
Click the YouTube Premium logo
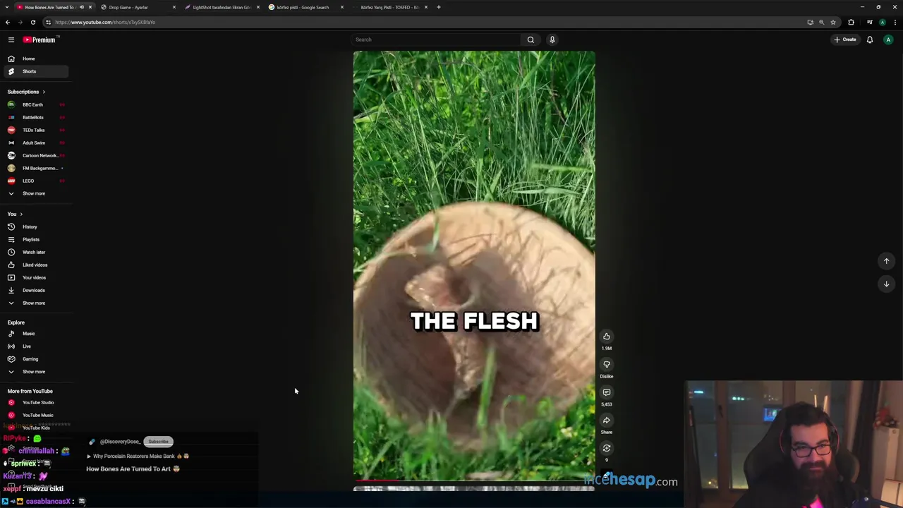[39, 40]
